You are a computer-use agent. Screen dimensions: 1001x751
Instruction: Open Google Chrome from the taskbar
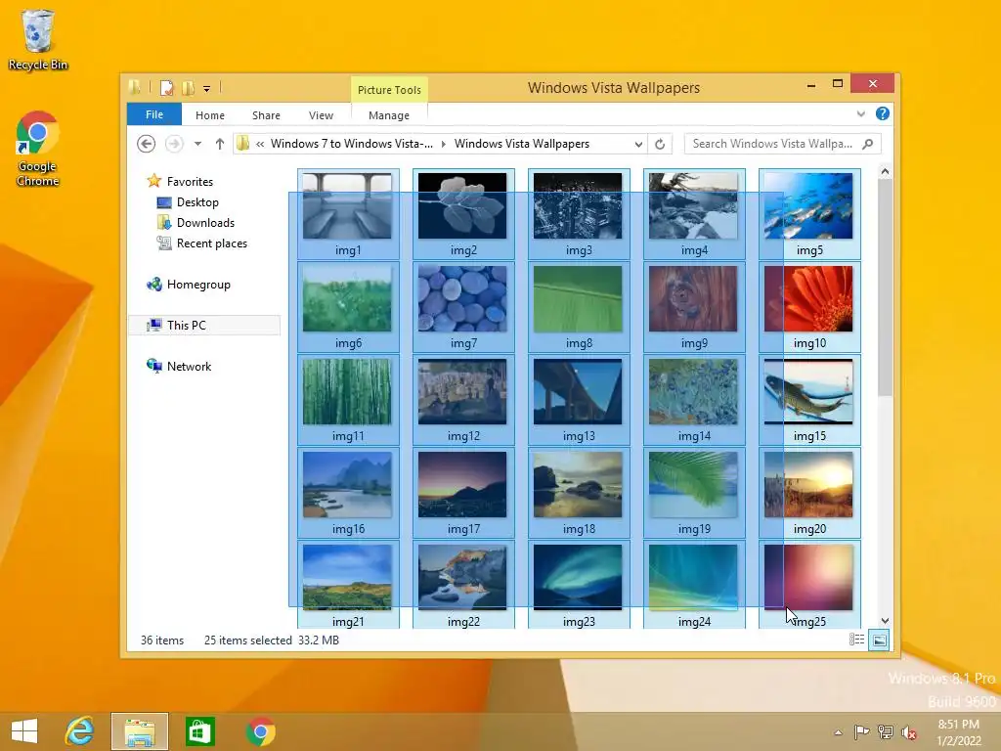pos(260,731)
